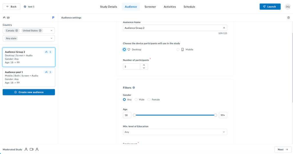Open the Any state dropdown
The width and height of the screenshot is (293, 154).
pos(29,38)
